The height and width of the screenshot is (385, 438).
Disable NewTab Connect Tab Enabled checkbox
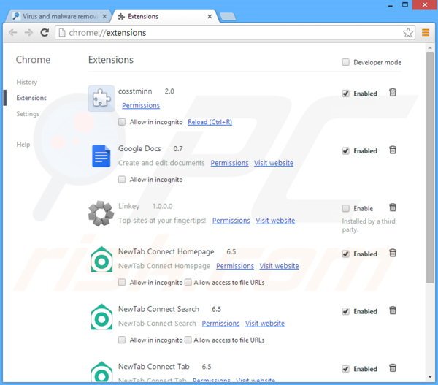pyautogui.click(x=345, y=369)
